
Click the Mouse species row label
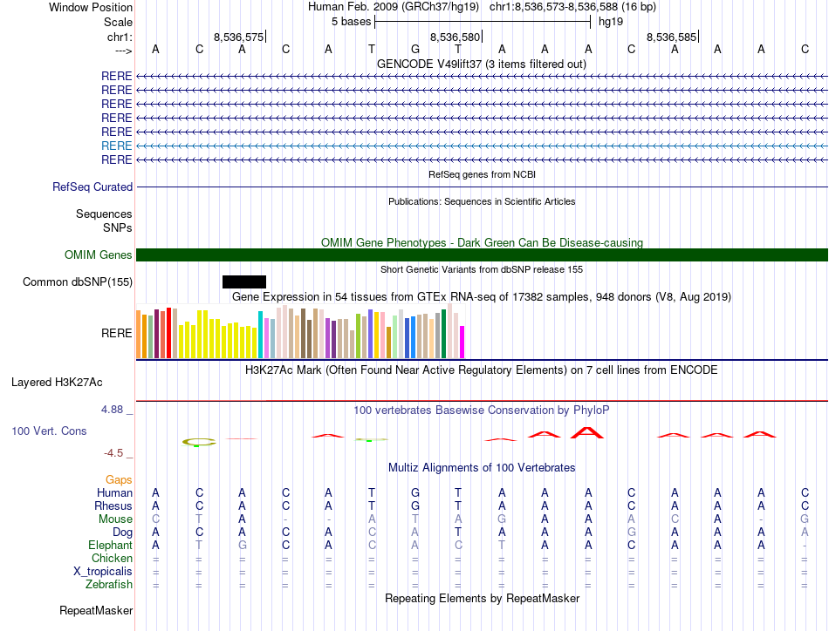coord(115,519)
